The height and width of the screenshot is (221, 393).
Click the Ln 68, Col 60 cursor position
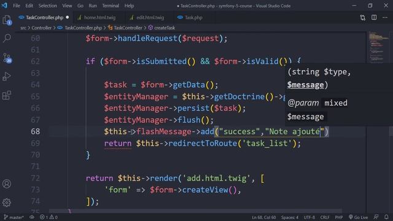[263, 217]
